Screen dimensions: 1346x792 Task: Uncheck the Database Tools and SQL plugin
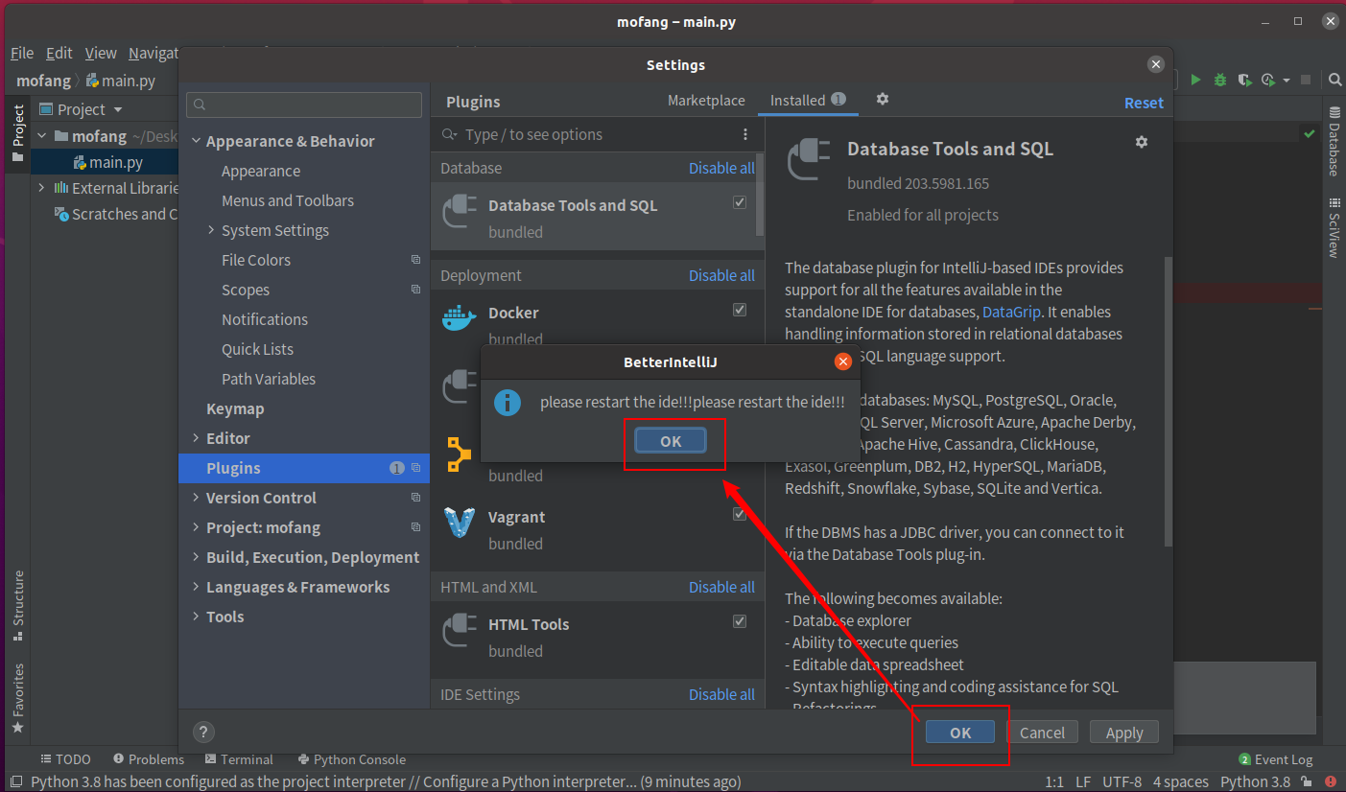tap(740, 202)
